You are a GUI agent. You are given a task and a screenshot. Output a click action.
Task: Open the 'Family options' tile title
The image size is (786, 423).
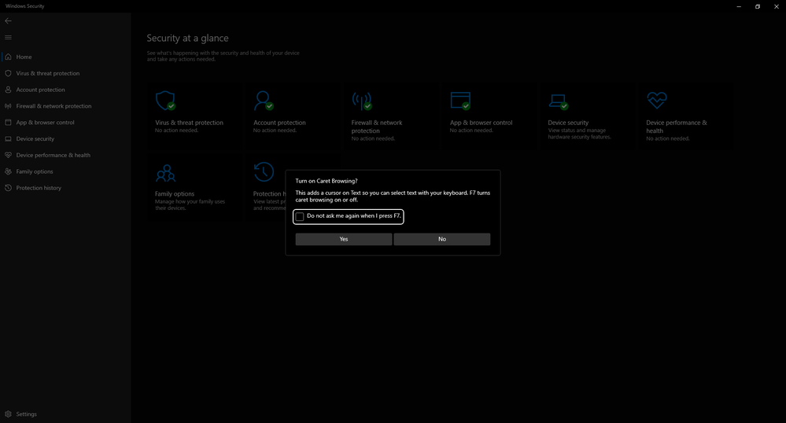[x=175, y=194]
